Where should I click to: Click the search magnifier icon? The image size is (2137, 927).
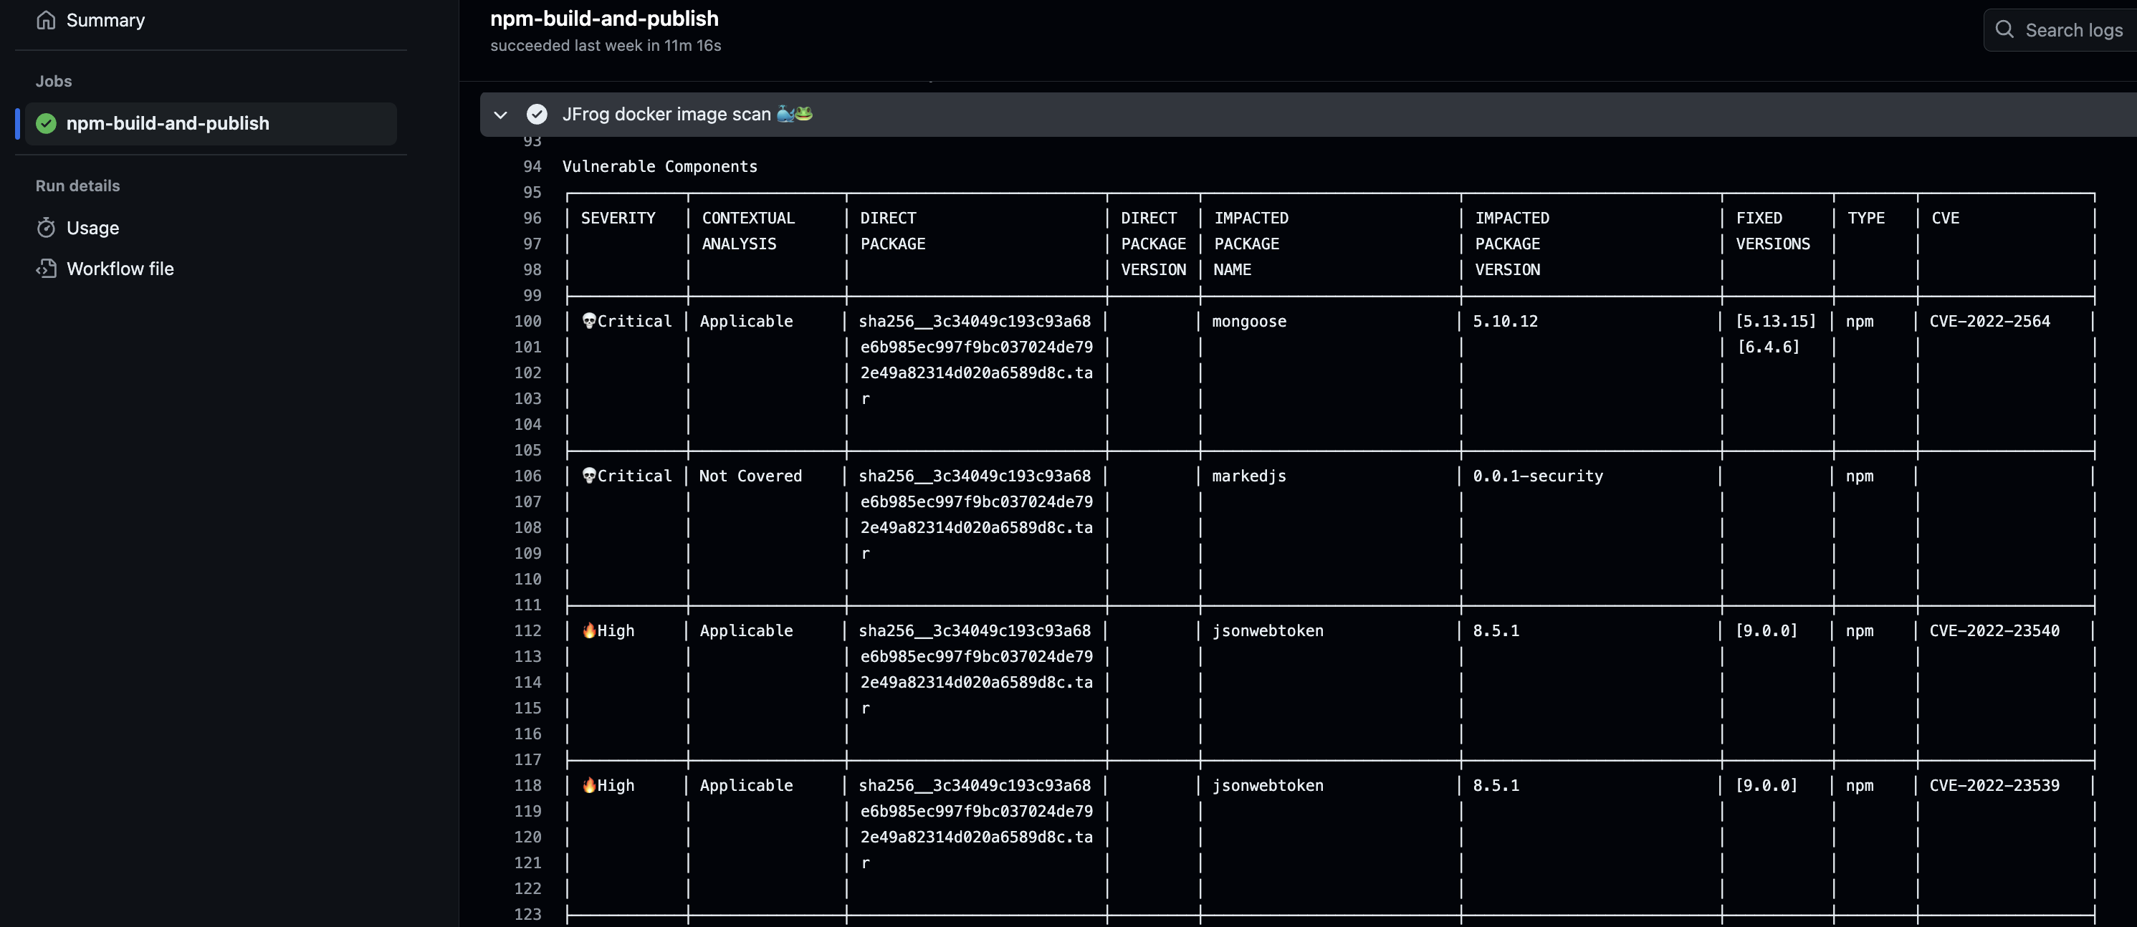(x=2004, y=30)
